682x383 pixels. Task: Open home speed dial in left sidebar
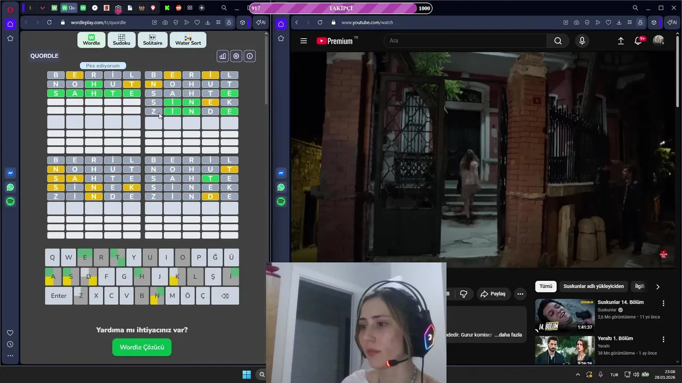[x=10, y=24]
